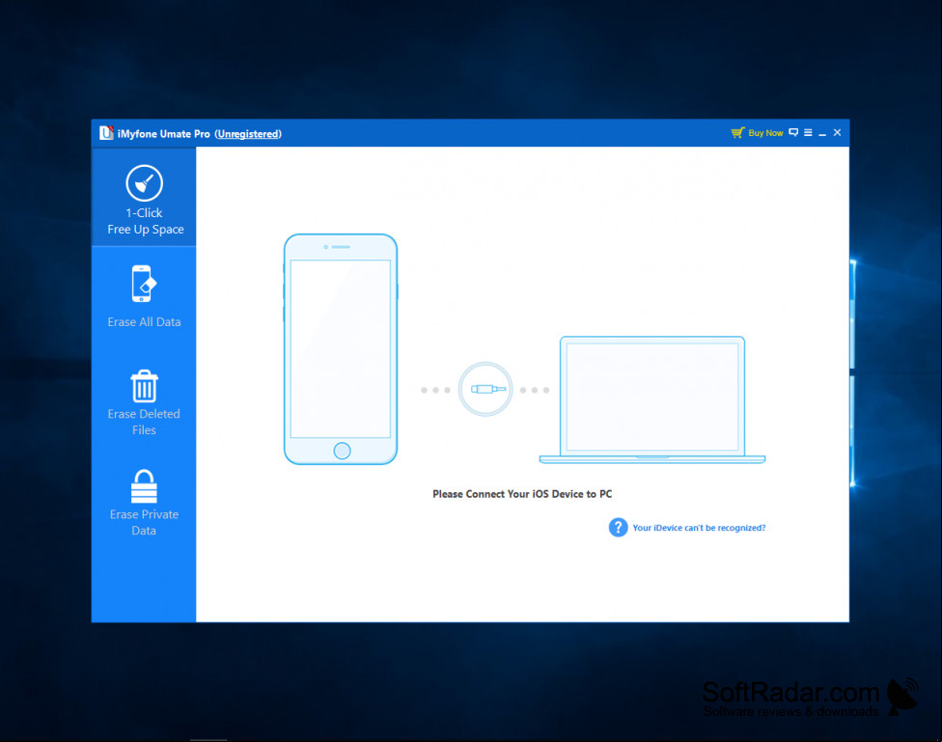Viewport: 942px width, 742px height.
Task: Select the Erase All Data tab
Action: pyautogui.click(x=144, y=296)
